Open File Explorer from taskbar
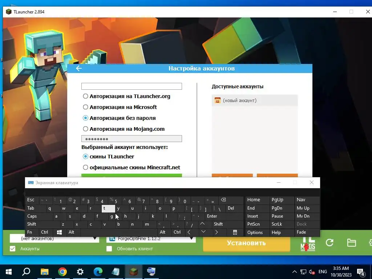The image size is (372, 279). tap(44, 271)
